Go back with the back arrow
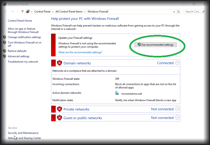 click(x=5, y=12)
